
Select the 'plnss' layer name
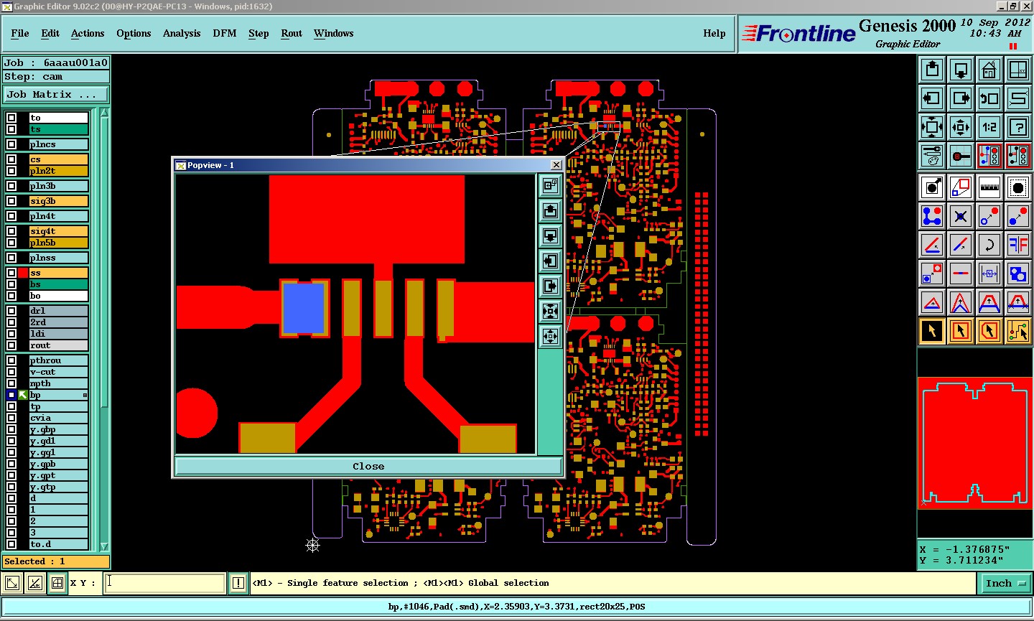58,258
